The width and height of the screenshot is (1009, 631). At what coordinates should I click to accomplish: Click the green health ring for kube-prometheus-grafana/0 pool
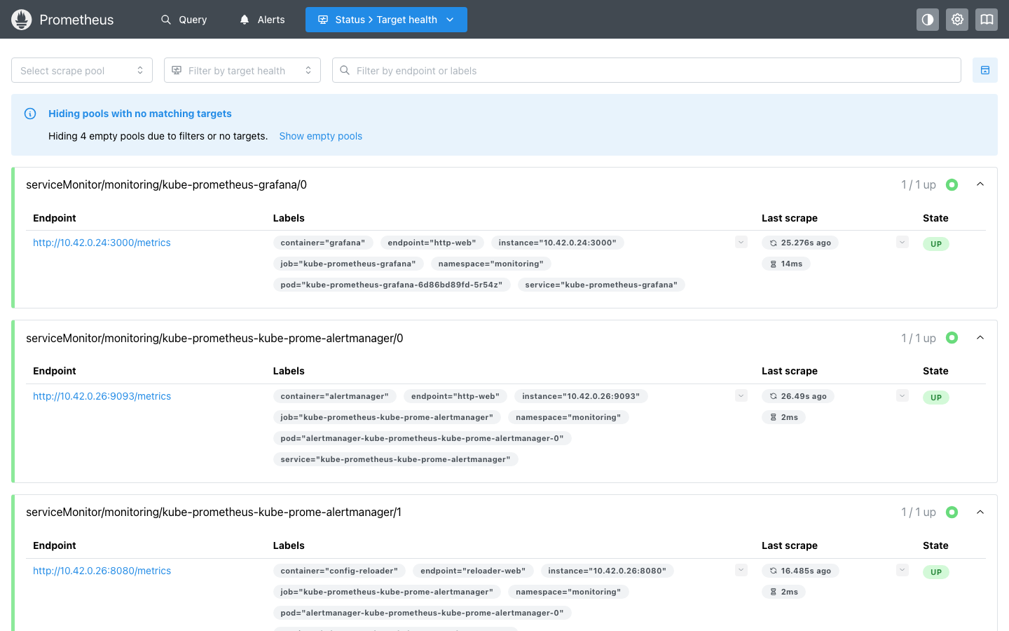(x=952, y=184)
